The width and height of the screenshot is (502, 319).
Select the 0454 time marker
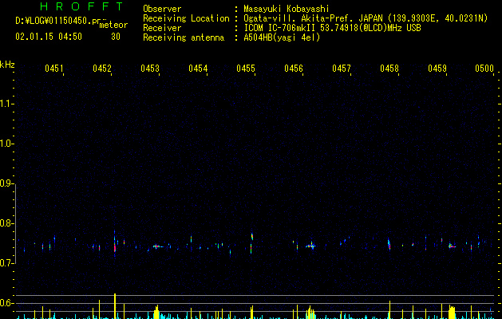point(198,69)
